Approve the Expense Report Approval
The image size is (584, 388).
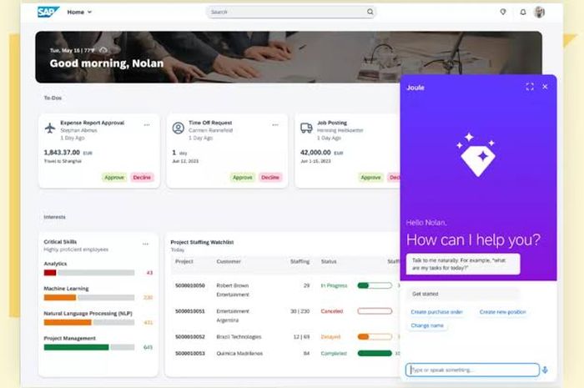coord(114,178)
